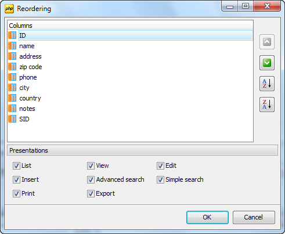Sort columns A to Z ascending
Viewport: 285px width, 234px height.
click(x=267, y=84)
